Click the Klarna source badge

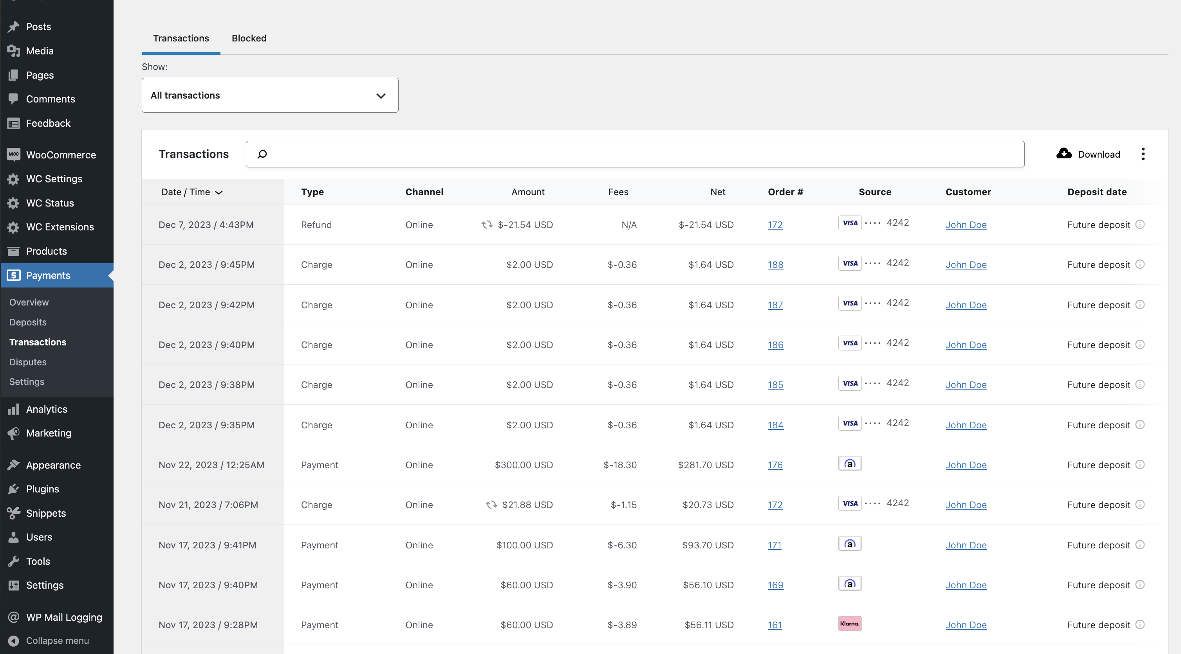[x=850, y=623]
